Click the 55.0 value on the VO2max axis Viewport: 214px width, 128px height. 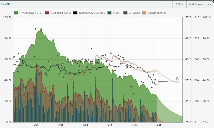tap(188, 17)
